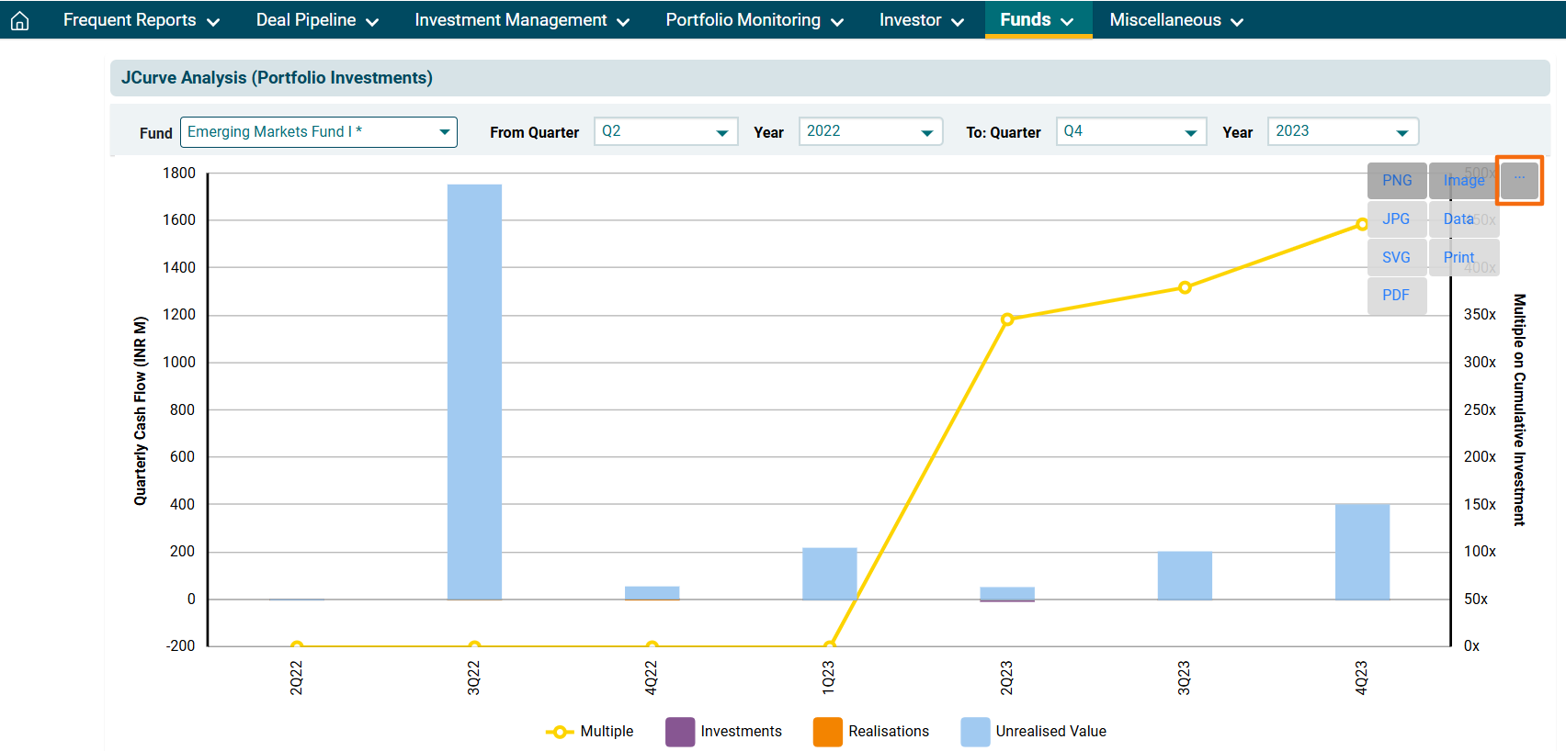Click the Unrealised Value light blue swatch
The width and height of the screenshot is (1566, 751).
coord(975,732)
